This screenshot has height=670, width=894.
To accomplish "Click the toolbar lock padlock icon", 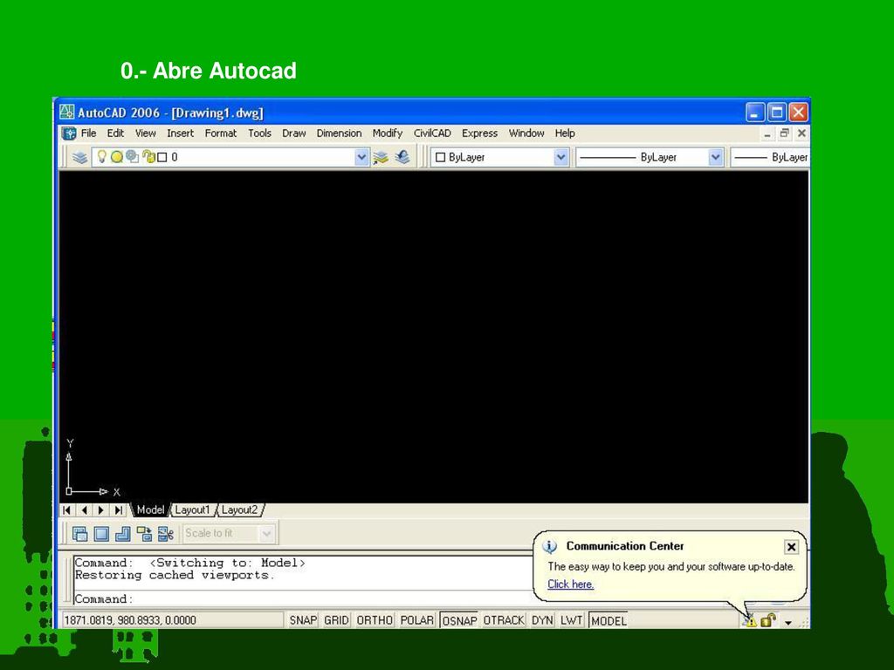I will [768, 620].
